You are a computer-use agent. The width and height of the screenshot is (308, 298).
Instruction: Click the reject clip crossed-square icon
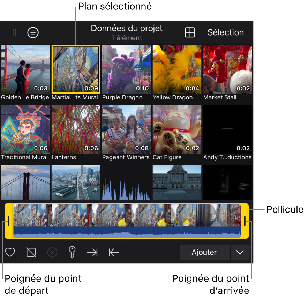point(31,252)
